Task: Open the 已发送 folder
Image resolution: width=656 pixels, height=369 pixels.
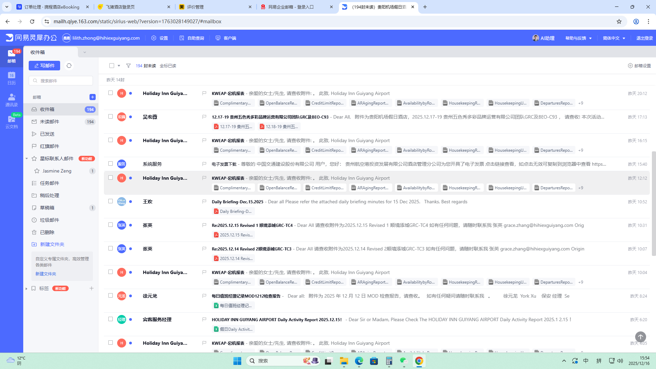Action: [x=47, y=134]
